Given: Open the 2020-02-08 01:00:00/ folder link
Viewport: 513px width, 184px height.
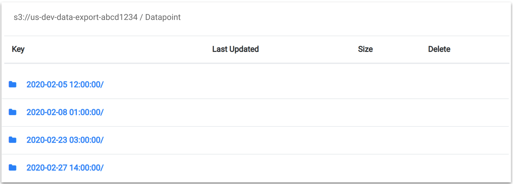Looking at the screenshot, I should (65, 112).
